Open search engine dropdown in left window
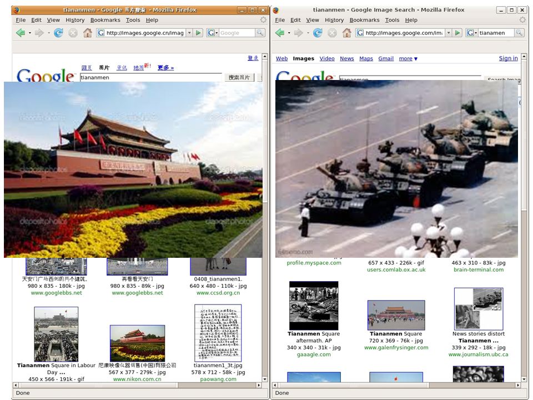 click(x=217, y=33)
